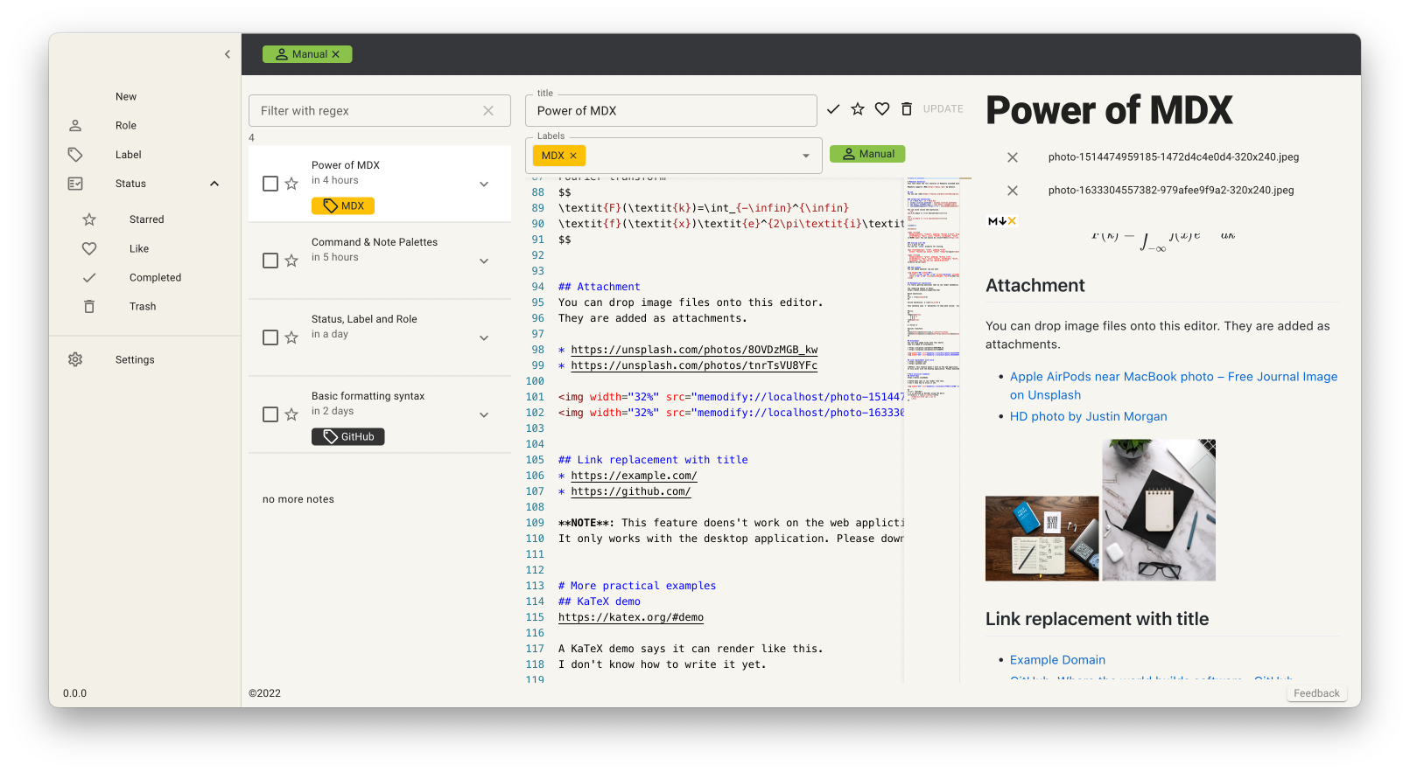Click the https://github.com/ URL in editor

[x=631, y=491]
